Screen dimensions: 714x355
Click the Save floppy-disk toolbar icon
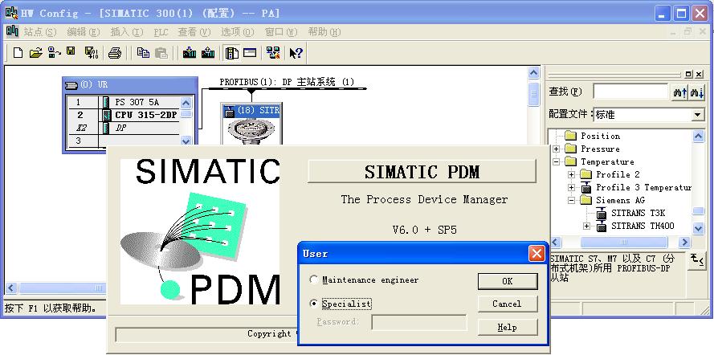point(71,51)
